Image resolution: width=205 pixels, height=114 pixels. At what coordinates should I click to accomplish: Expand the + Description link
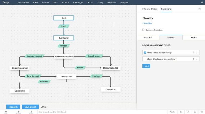tap(147, 23)
